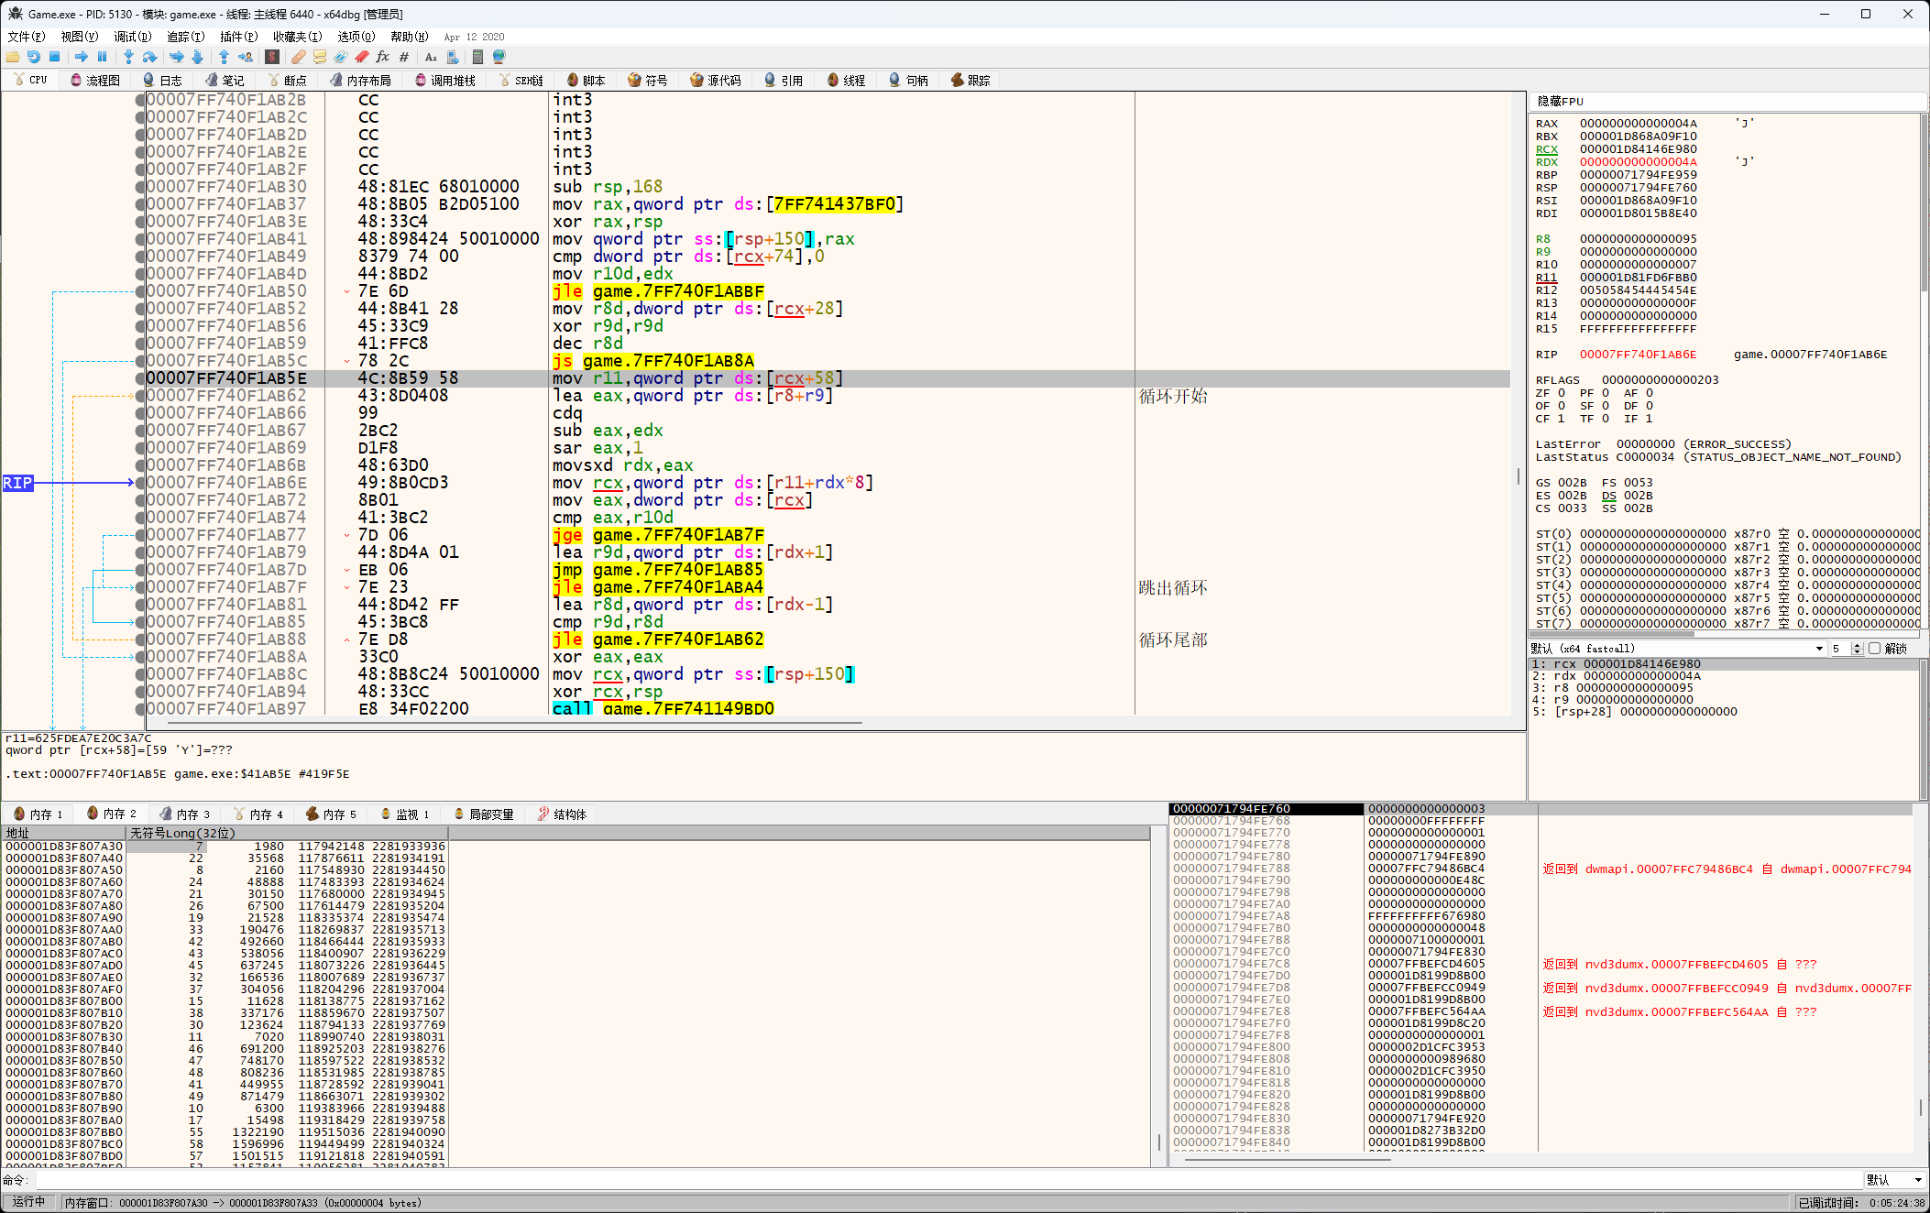Viewport: 1930px width, 1213px height.
Task: Click the fx functions toolbar icon
Action: point(382,57)
